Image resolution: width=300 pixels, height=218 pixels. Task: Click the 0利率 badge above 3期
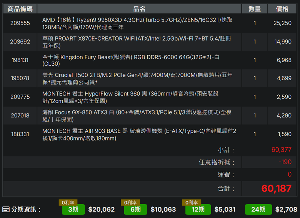68,203
